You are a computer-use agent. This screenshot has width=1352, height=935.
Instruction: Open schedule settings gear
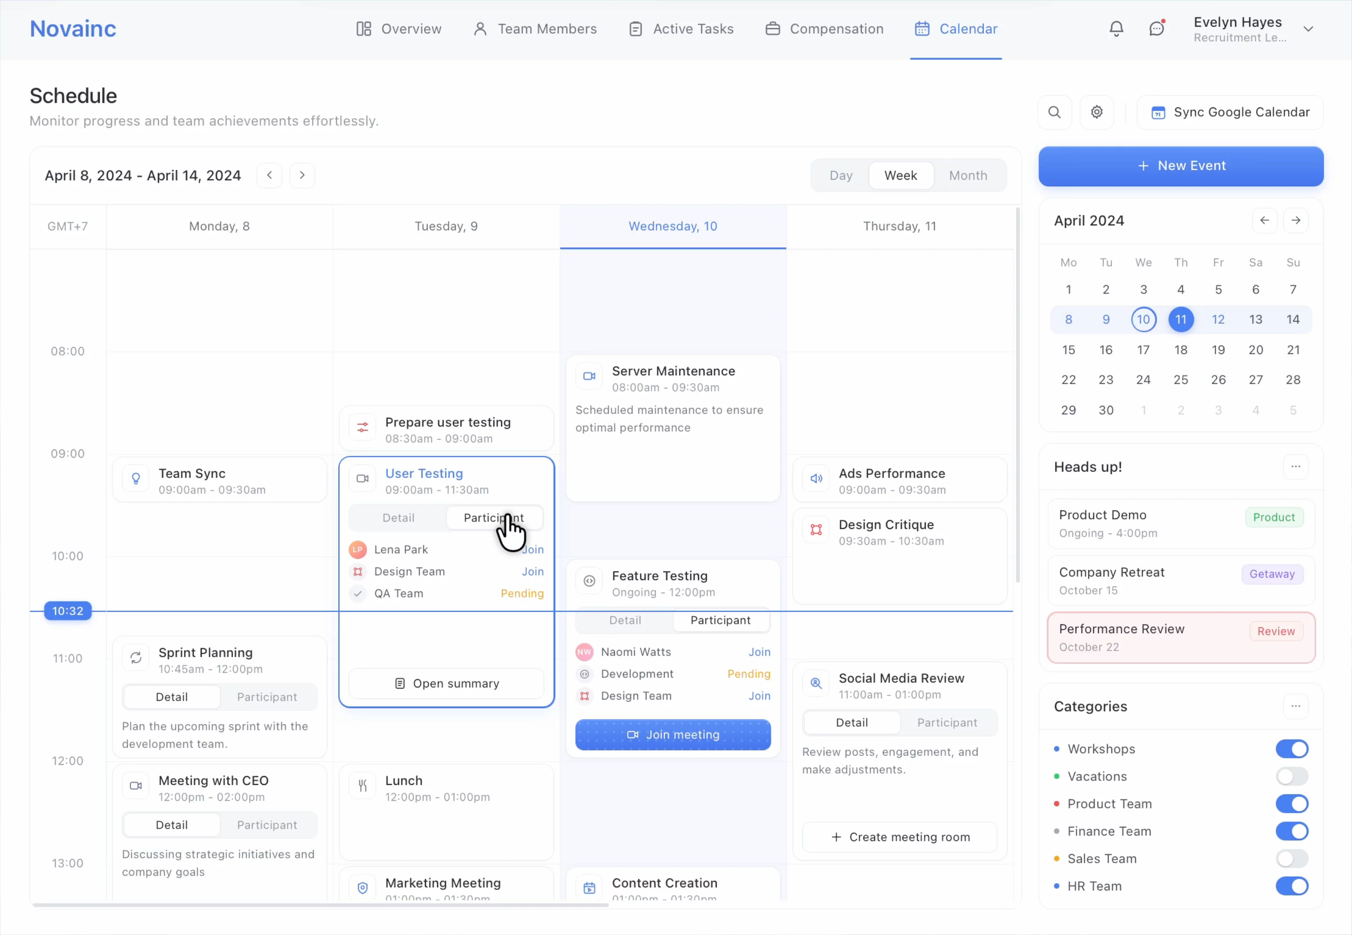pos(1096,113)
